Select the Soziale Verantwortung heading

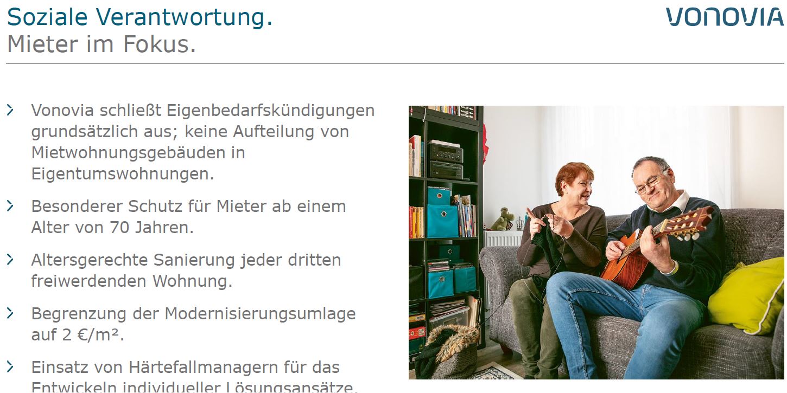click(x=139, y=17)
